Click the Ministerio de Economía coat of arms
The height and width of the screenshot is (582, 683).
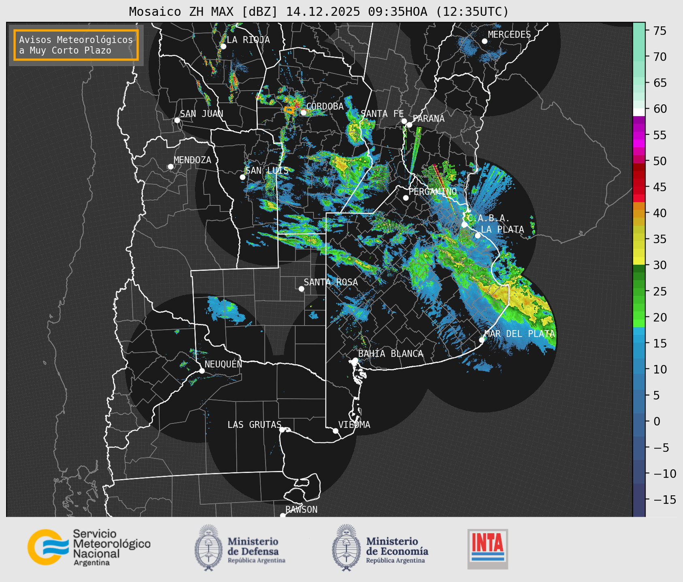click(347, 548)
